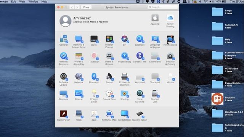Click the volume menu bar icon
Viewport: 244px width, 137px height.
211,2
